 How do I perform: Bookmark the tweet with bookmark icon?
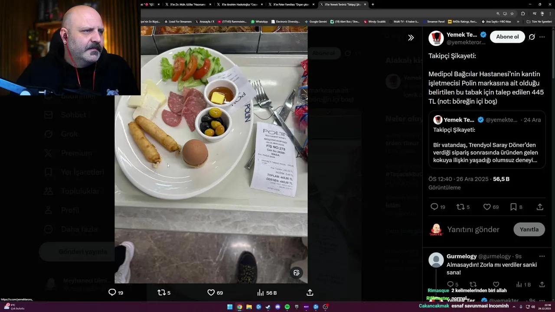(x=513, y=207)
